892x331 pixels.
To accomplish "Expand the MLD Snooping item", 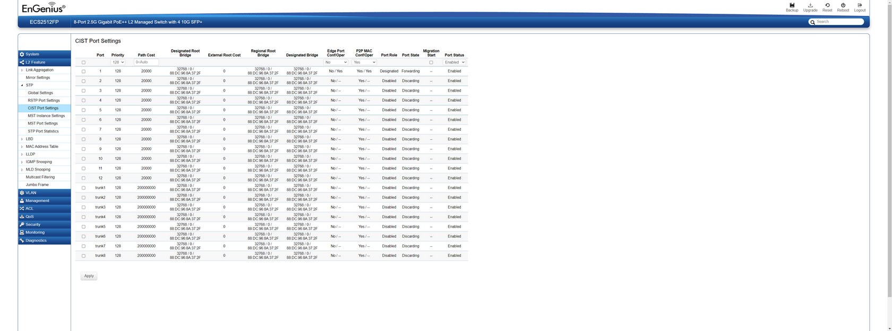I will (x=22, y=170).
